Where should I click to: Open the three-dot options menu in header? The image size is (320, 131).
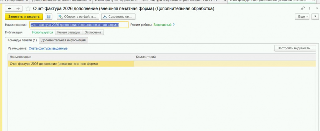pyautogui.click(x=310, y=8)
